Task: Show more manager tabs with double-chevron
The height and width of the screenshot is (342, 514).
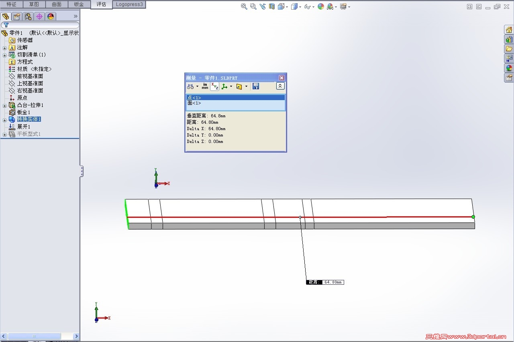Action: tap(75, 16)
